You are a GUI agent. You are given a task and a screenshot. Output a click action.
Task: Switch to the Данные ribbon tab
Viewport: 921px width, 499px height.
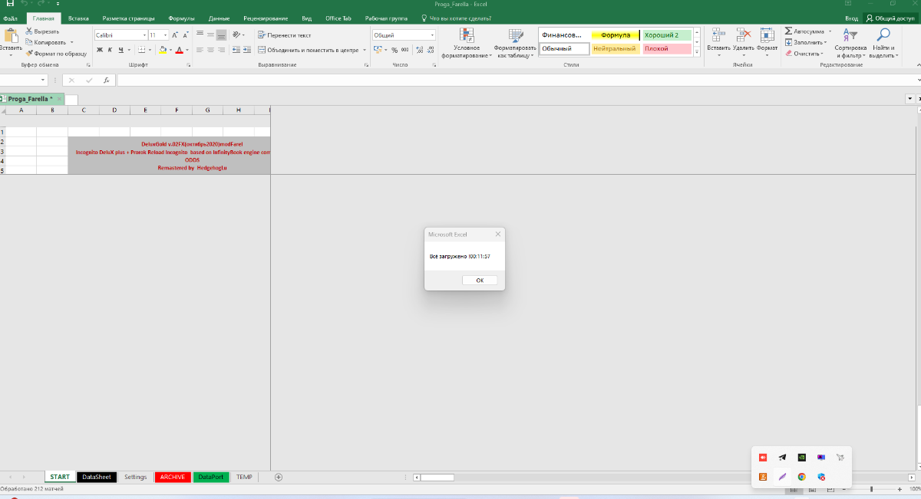point(219,18)
